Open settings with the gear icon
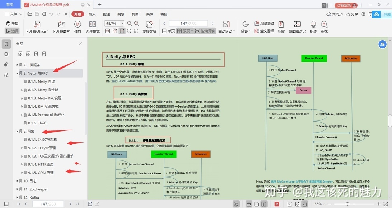This screenshot has width=392, height=208. (x=363, y=14)
